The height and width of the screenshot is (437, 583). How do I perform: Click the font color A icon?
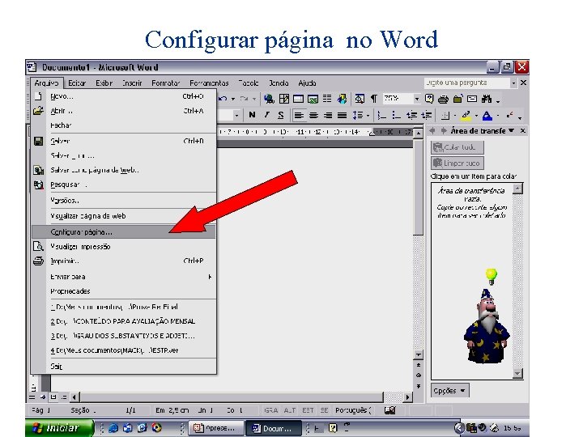point(487,116)
